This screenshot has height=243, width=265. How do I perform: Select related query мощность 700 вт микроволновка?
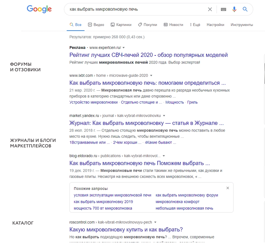103,208
